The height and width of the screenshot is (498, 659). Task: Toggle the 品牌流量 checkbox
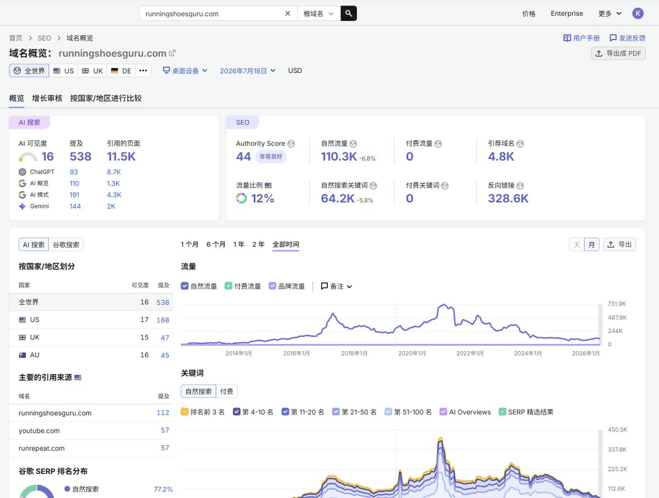(272, 286)
